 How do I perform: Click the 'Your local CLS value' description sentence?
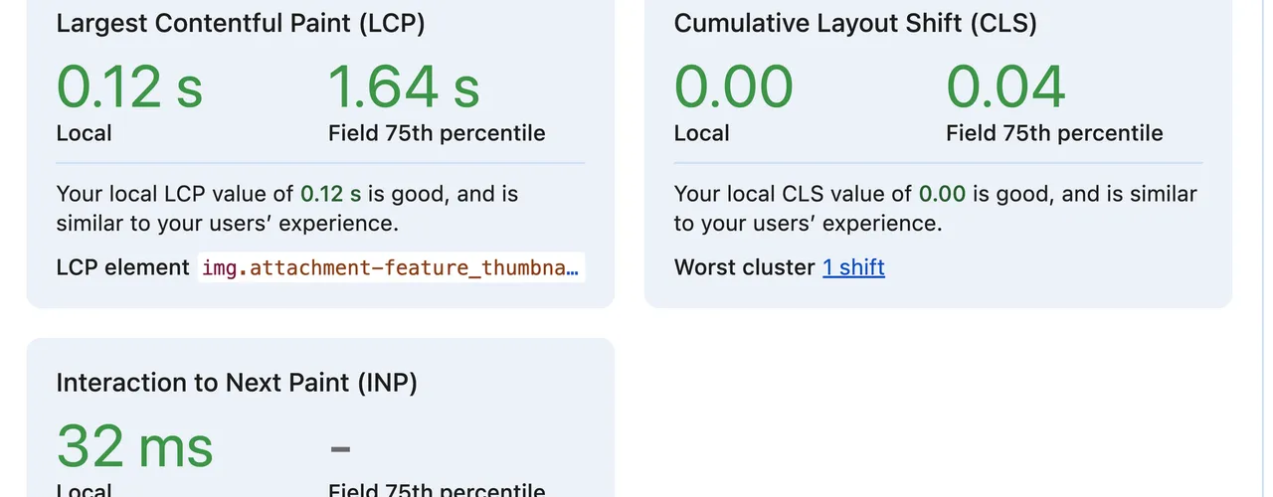(x=935, y=209)
